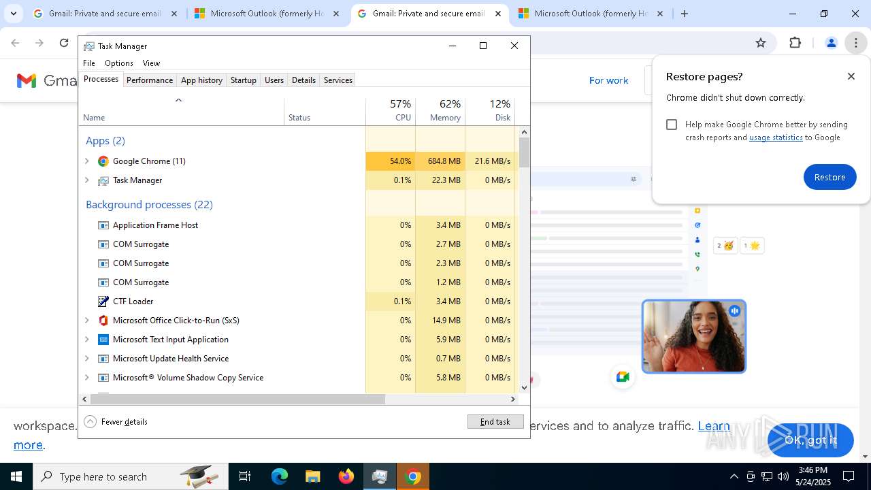871x490 pixels.
Task: Click the For work link on Gmail
Action: click(x=608, y=80)
